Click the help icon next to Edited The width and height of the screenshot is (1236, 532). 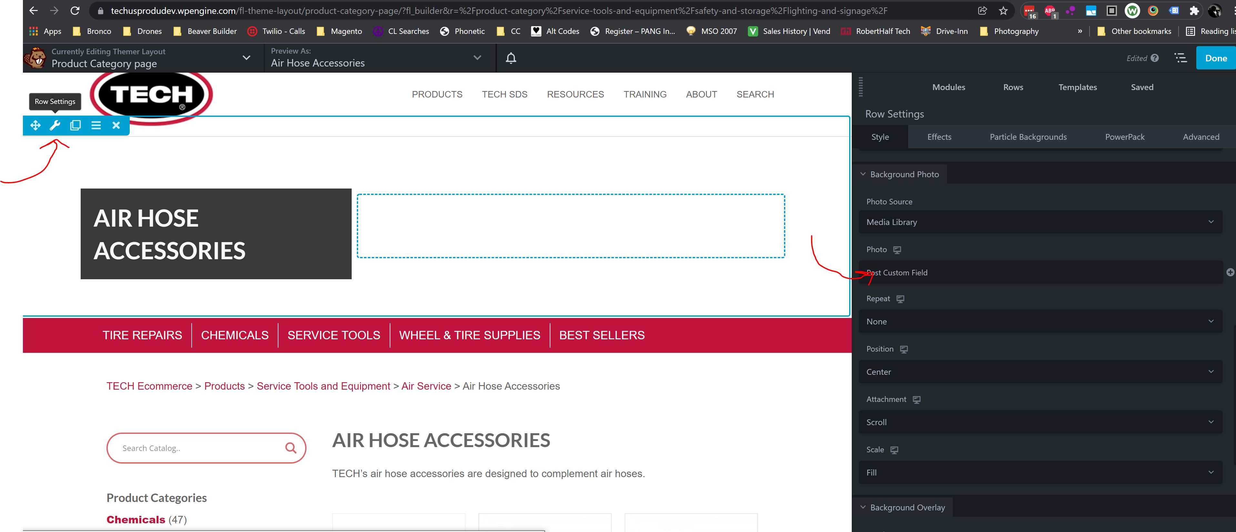(1155, 58)
